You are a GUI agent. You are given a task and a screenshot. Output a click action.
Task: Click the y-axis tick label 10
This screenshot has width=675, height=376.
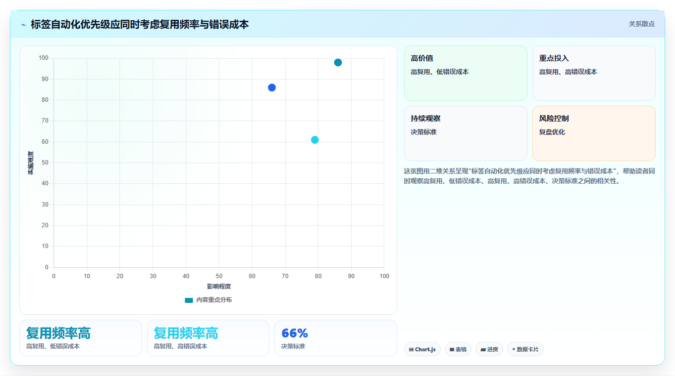[45, 246]
